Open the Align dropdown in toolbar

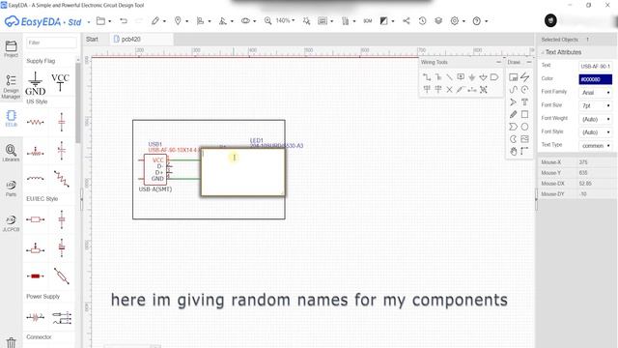tap(204, 21)
